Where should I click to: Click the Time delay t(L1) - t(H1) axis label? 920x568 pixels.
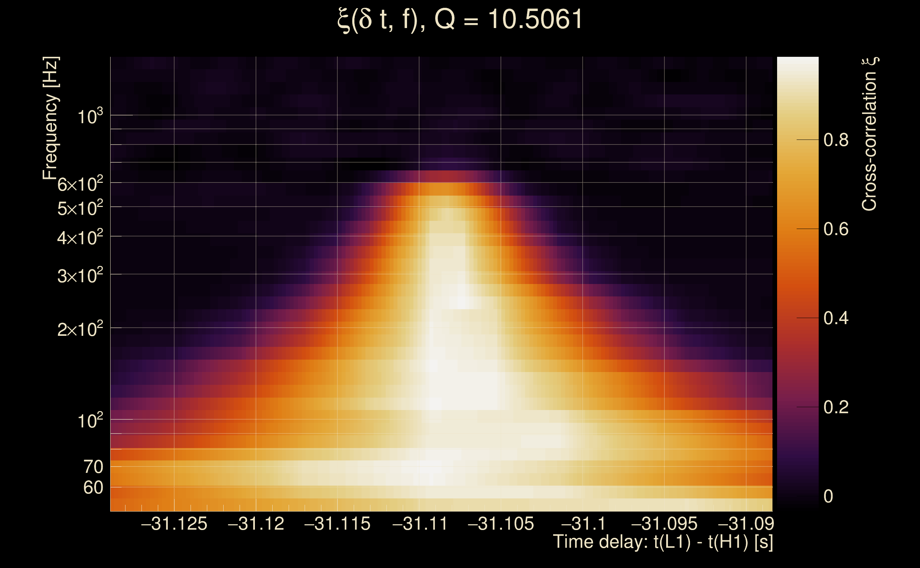pos(663,542)
